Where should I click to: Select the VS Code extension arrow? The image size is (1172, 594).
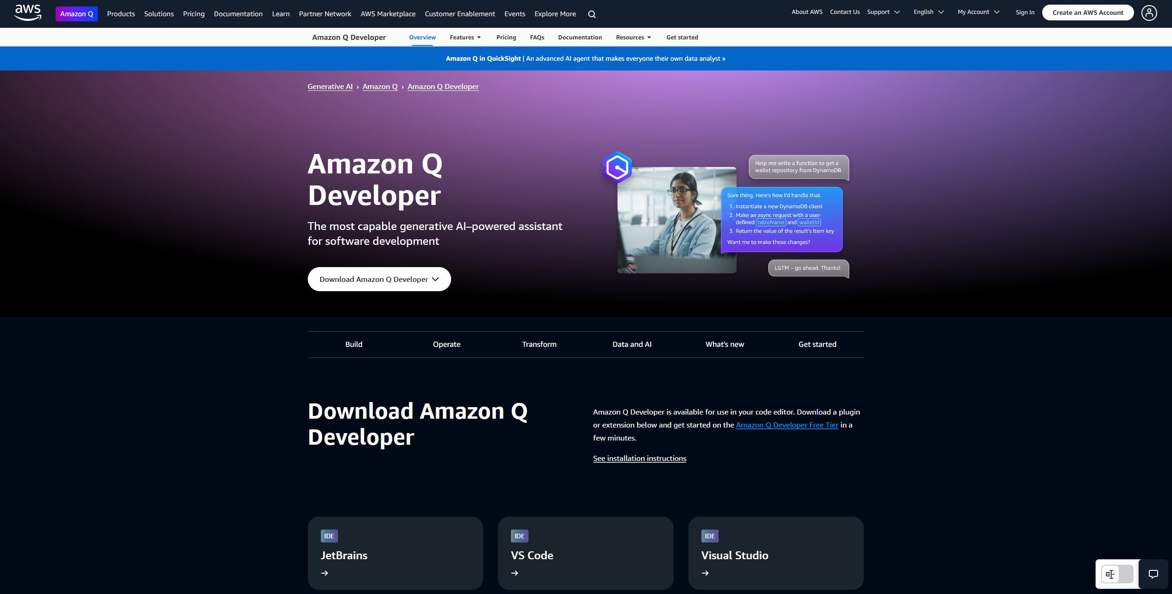515,573
